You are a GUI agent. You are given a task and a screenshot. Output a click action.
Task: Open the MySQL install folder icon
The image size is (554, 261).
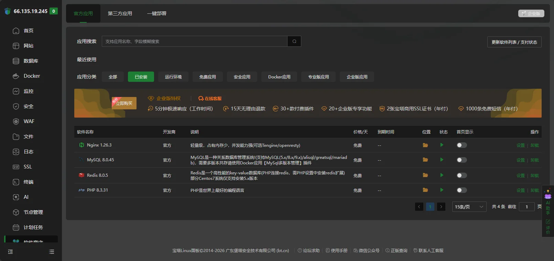tap(425, 160)
